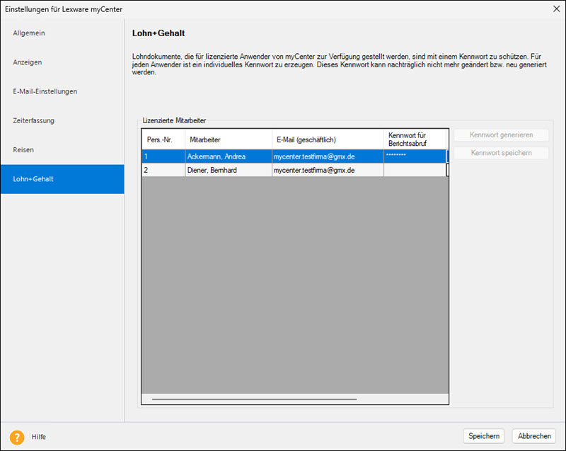Click the password field for Ackermann, Andrea

coord(415,156)
